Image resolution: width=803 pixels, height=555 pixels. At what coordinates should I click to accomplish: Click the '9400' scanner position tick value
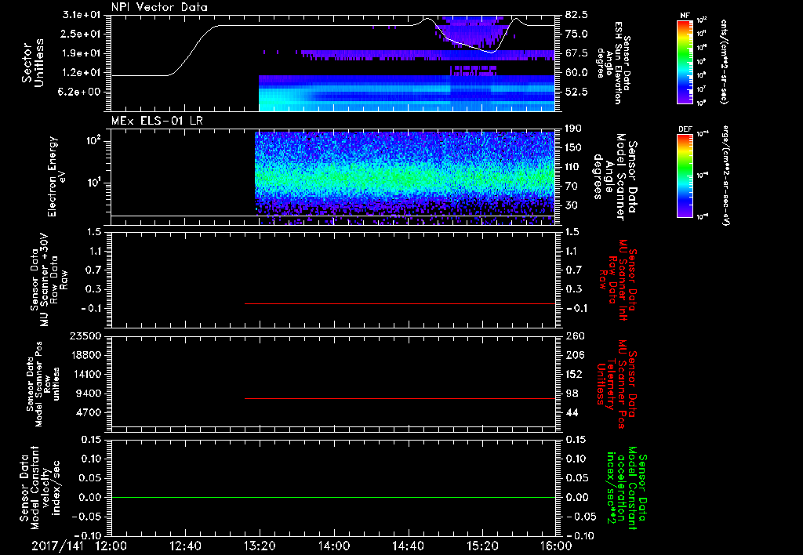[x=89, y=394]
